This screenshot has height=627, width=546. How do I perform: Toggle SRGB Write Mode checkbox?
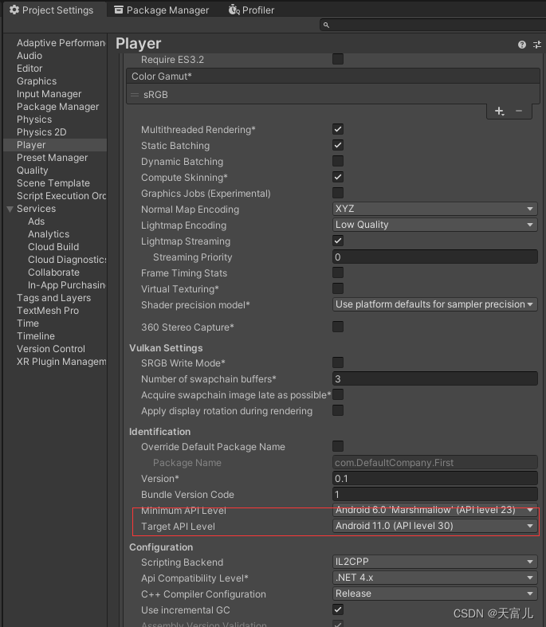[338, 362]
